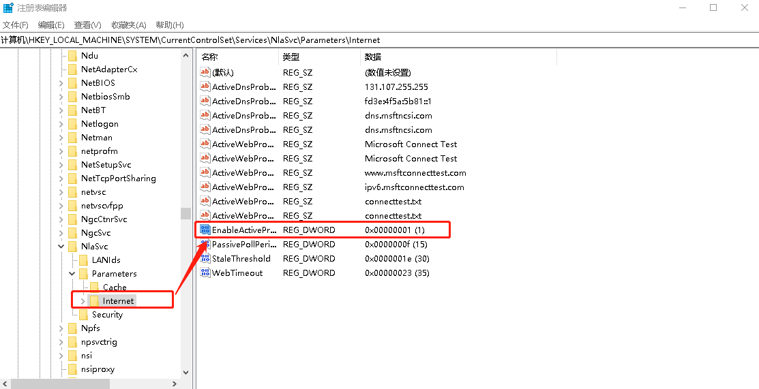Image resolution: width=759 pixels, height=389 pixels.
Task: Open the 收藏夹(A) menu
Action: click(x=129, y=25)
